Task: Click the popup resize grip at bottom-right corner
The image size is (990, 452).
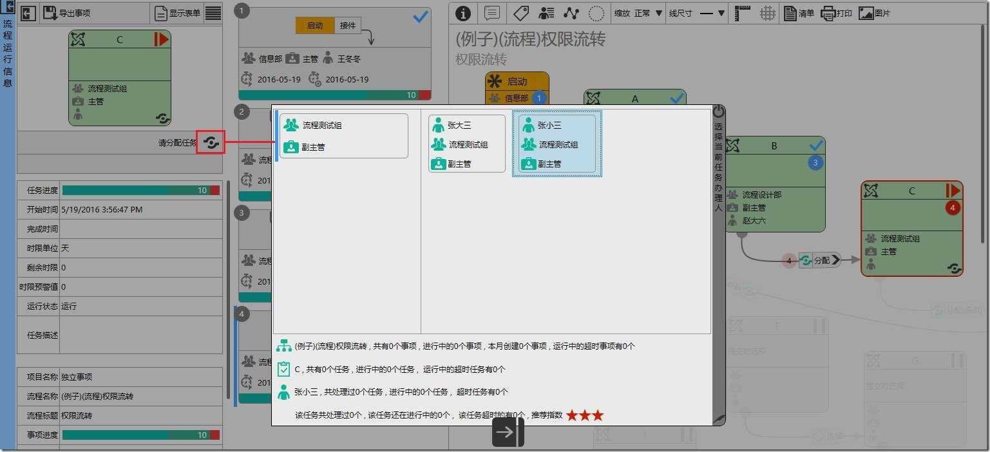Action: (x=719, y=420)
